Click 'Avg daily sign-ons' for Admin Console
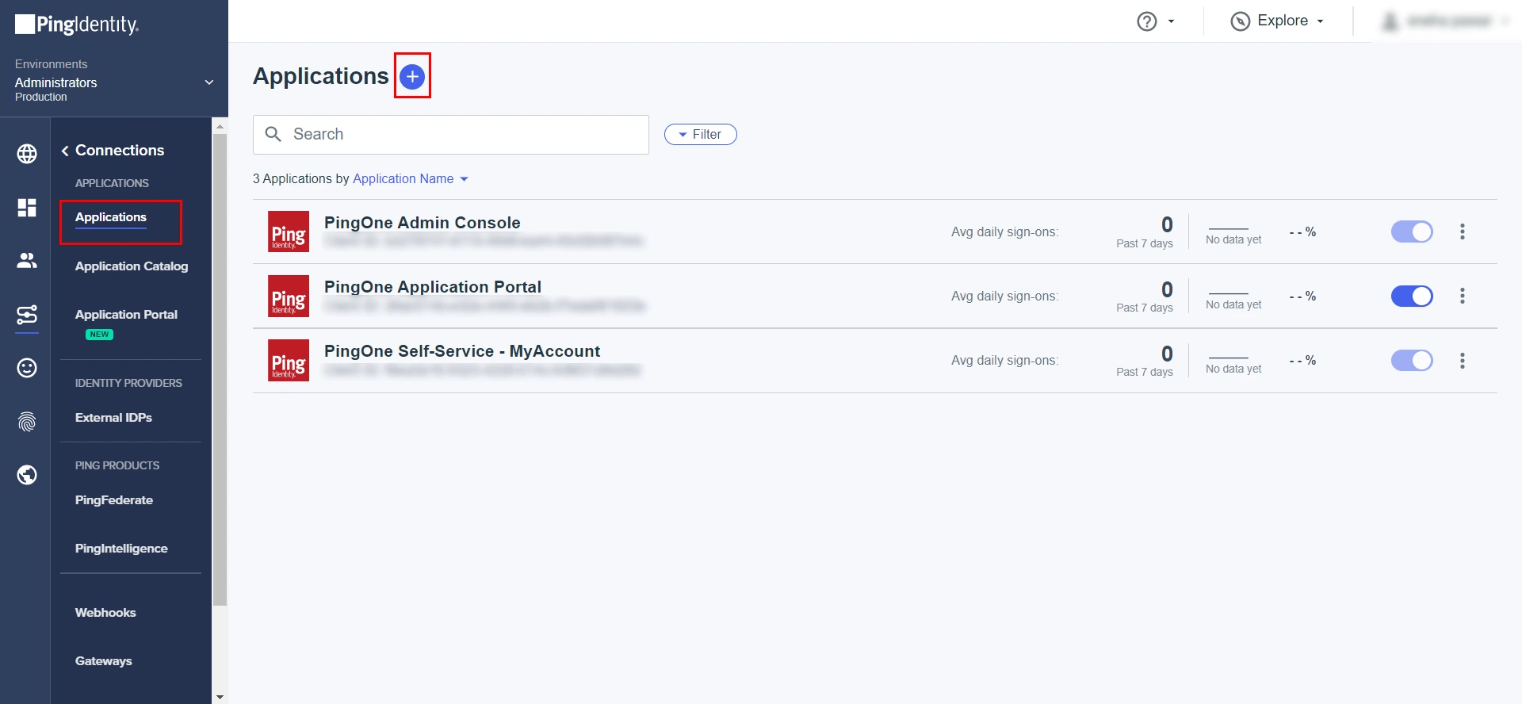1522x704 pixels. [1005, 232]
